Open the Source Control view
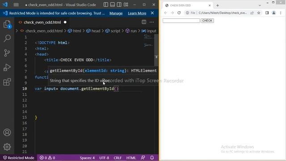 7,53
